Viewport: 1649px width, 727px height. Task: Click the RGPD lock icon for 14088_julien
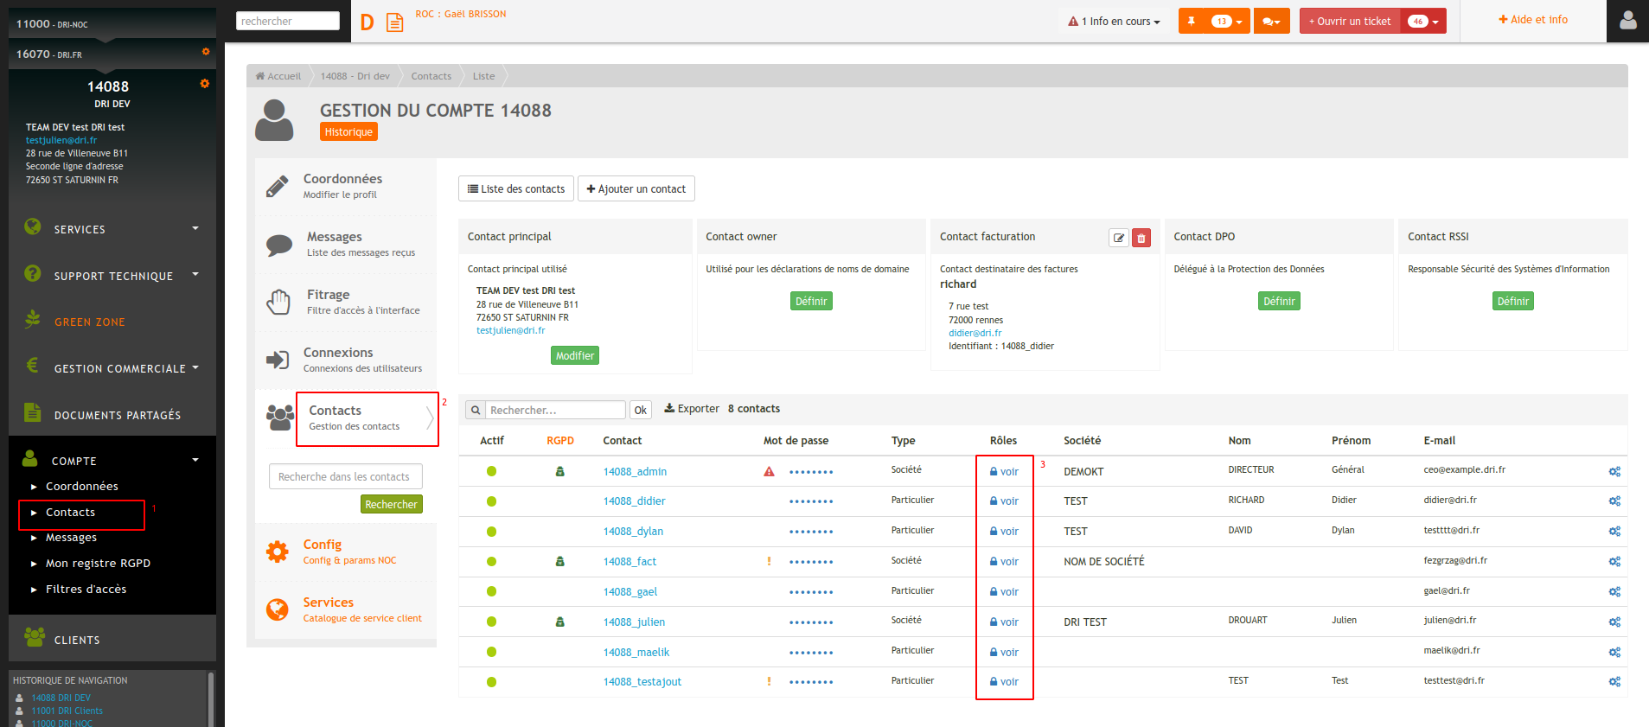pos(559,622)
